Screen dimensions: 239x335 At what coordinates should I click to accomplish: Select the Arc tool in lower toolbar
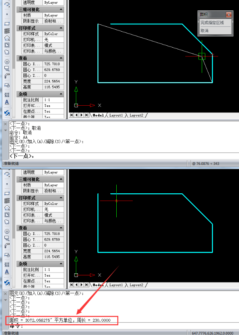(7, 245)
